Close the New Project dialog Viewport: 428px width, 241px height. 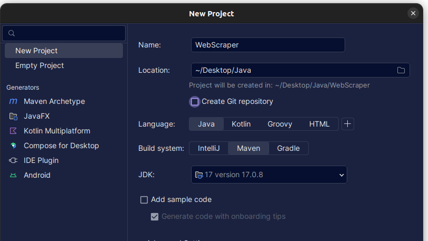[413, 13]
